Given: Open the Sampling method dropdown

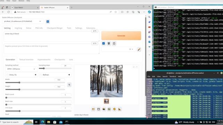Looking at the screenshot, I should pyautogui.click(x=21, y=69).
